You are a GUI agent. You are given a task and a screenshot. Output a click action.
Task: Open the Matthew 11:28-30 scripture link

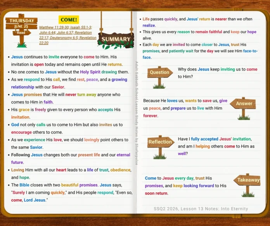[54, 28]
